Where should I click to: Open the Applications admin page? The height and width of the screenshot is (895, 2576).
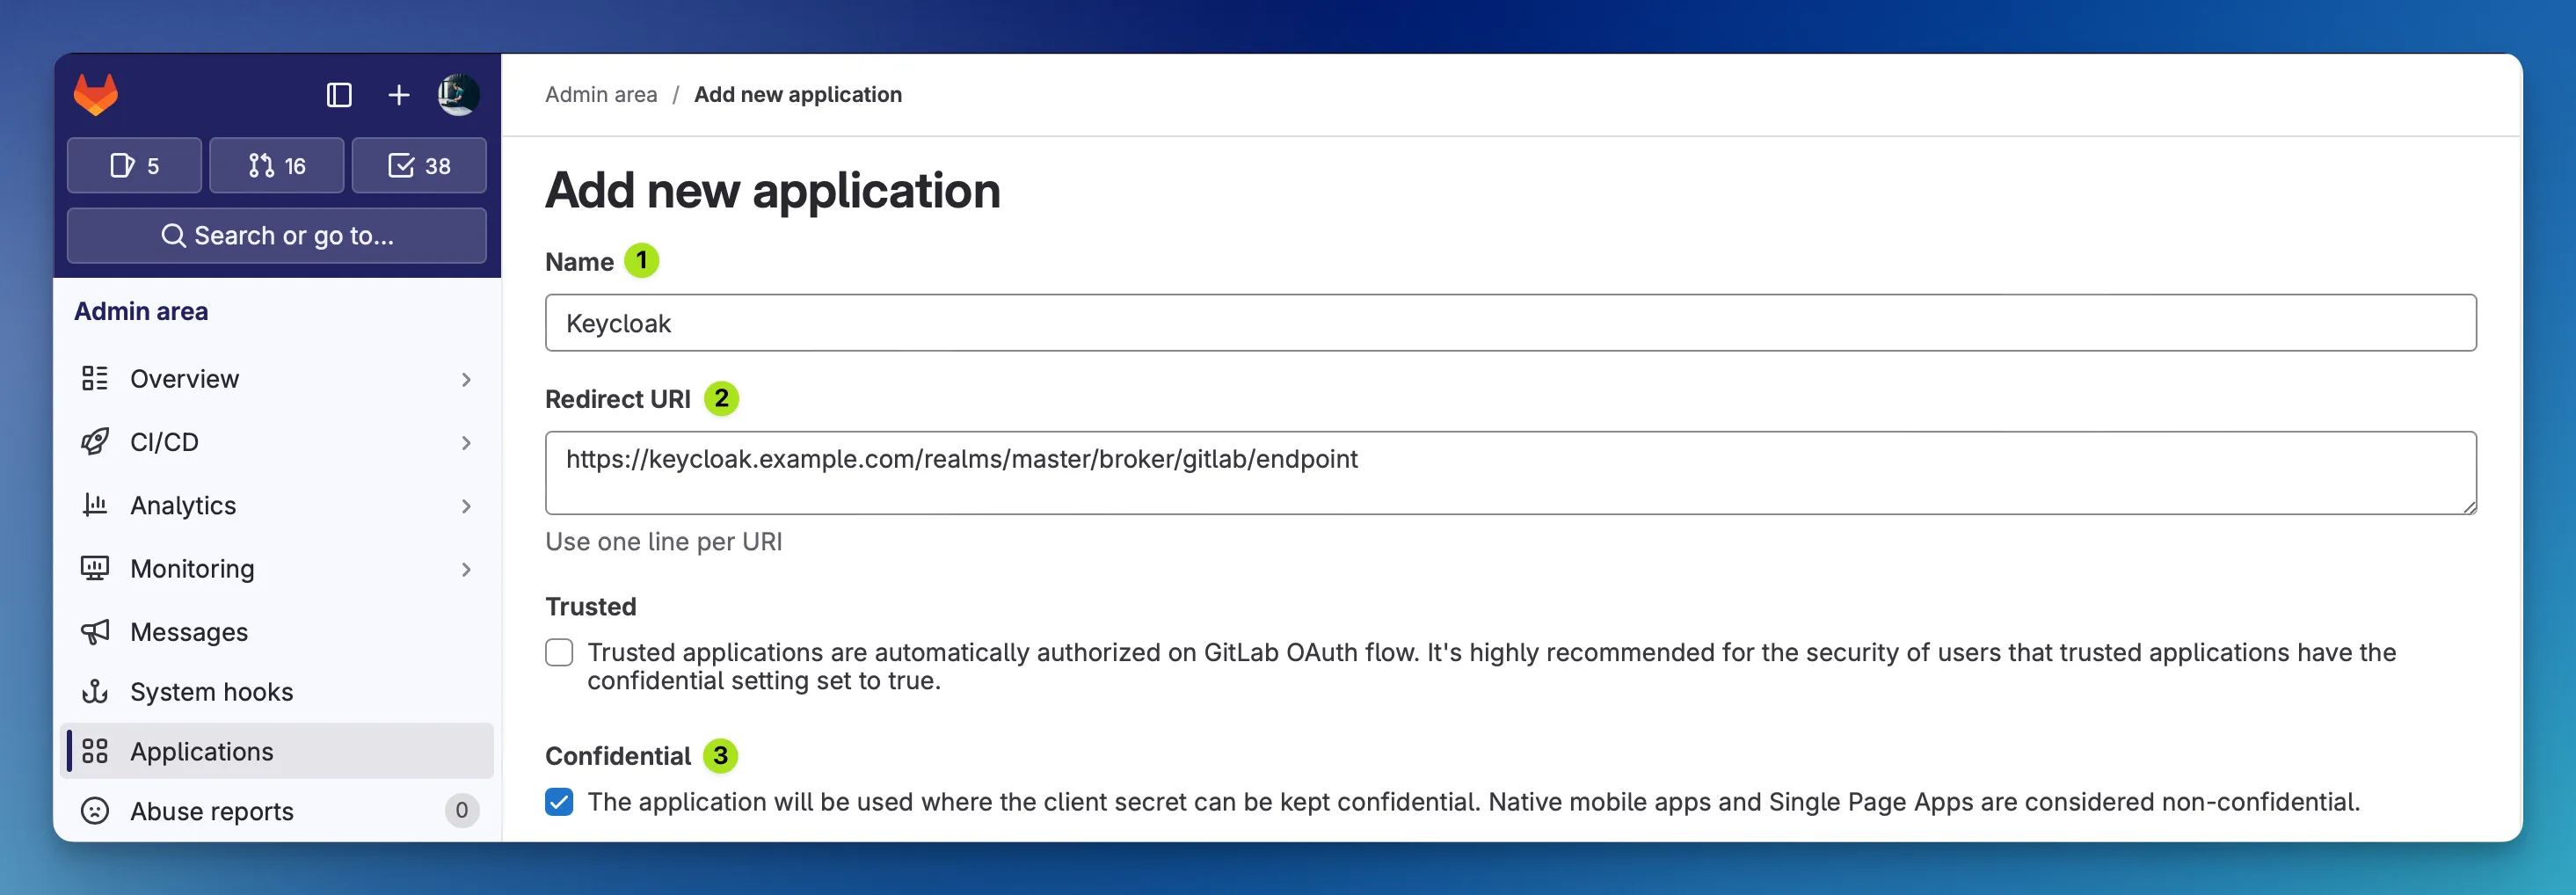pyautogui.click(x=277, y=751)
